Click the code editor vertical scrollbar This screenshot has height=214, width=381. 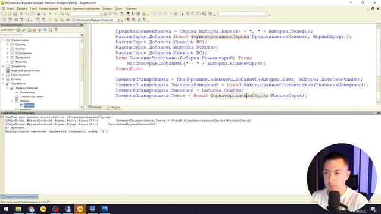click(x=379, y=64)
